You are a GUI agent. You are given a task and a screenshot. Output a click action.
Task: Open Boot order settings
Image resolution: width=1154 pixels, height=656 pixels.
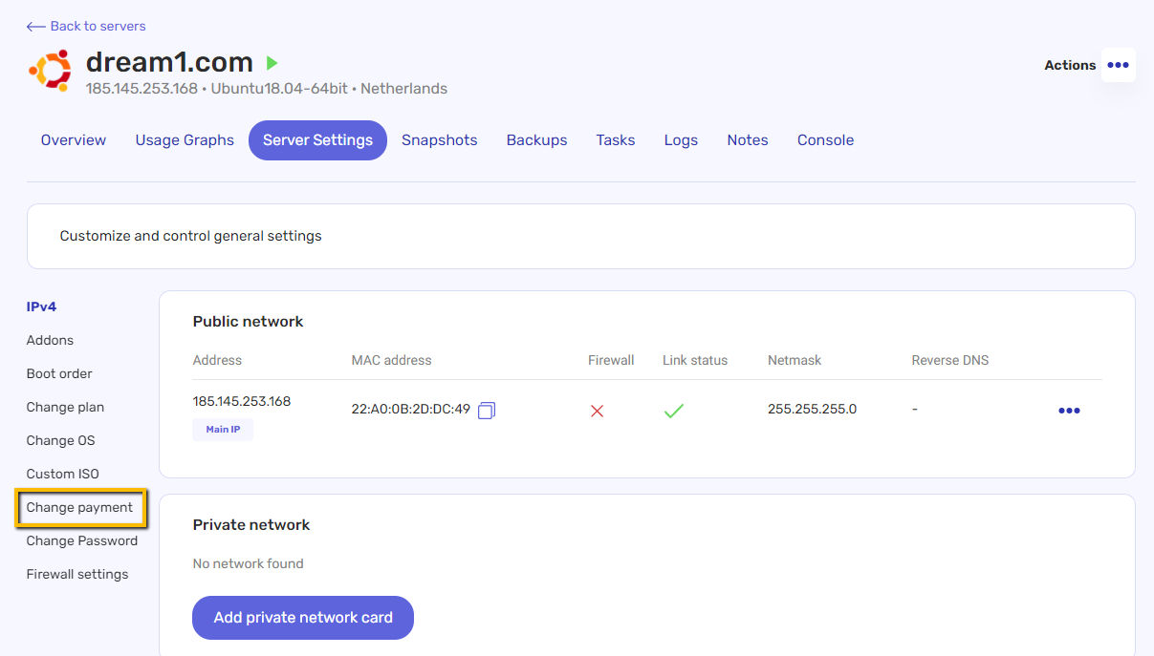[59, 373]
